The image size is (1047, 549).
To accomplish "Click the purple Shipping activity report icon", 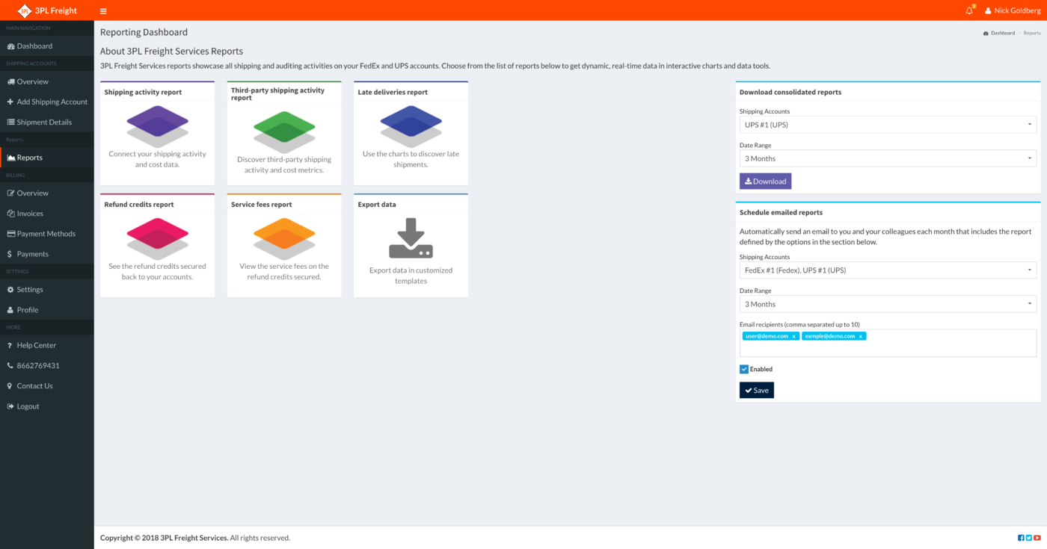I will [157, 125].
